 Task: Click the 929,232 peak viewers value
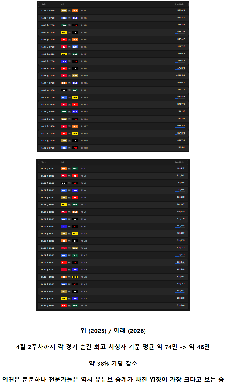click(x=181, y=248)
